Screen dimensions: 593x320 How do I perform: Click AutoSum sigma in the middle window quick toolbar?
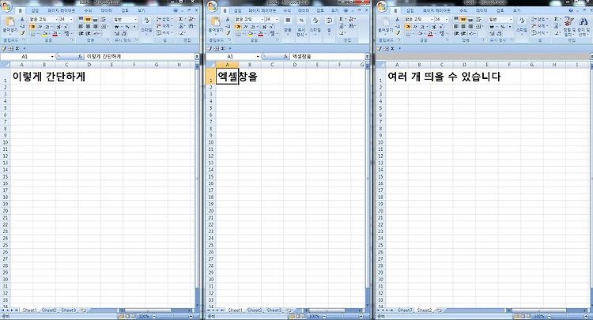click(x=223, y=49)
